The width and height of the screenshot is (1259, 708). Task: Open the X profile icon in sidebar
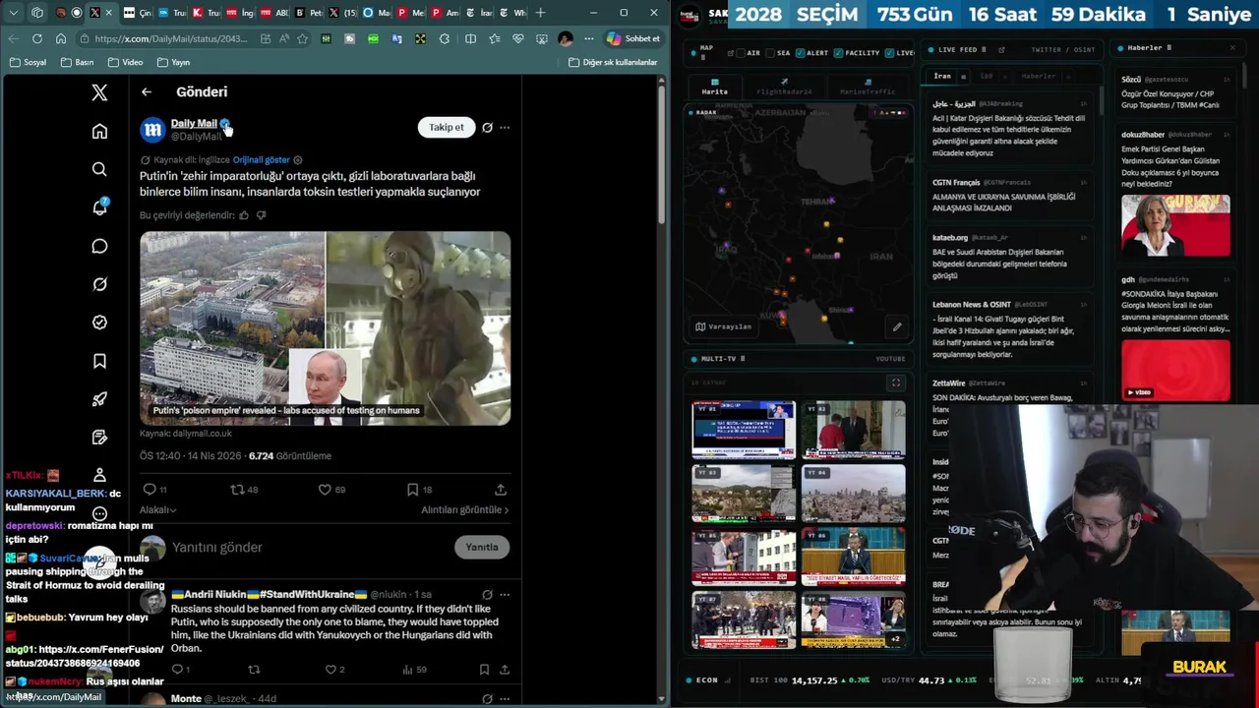click(x=99, y=475)
